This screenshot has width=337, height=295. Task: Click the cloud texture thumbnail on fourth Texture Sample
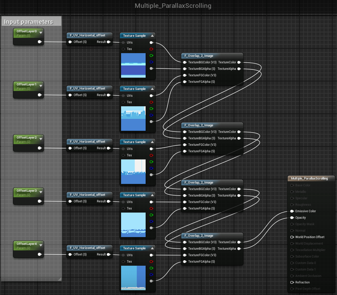click(133, 224)
